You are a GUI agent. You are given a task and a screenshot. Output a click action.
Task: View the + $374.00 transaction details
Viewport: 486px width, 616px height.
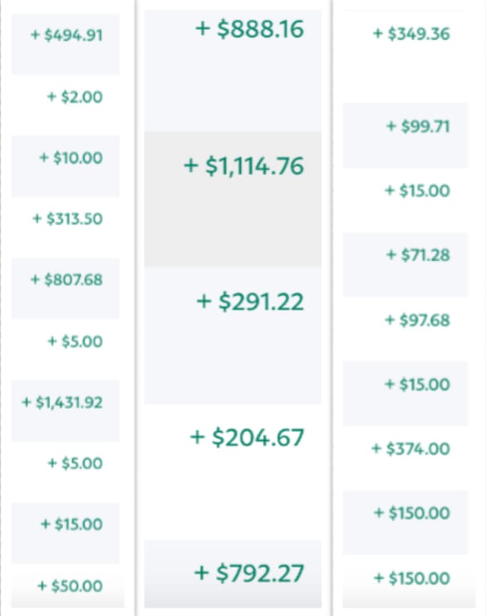pyautogui.click(x=411, y=449)
